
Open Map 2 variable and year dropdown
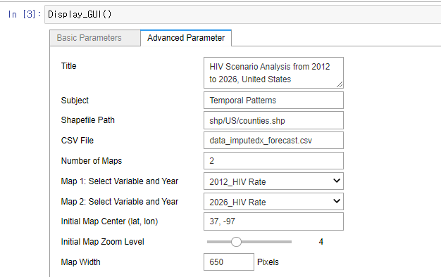pos(273,202)
